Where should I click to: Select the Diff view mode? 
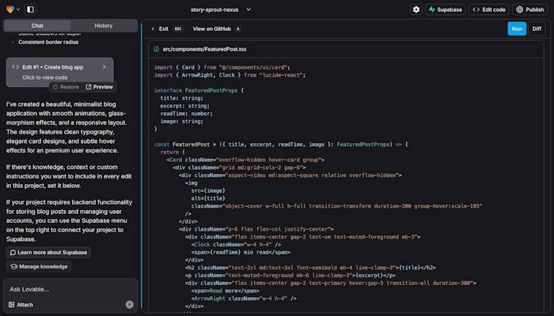pos(537,29)
